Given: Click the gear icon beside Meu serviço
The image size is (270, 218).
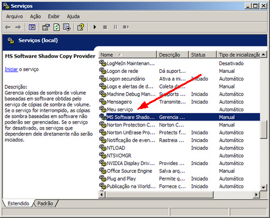Looking at the screenshot, I should [103, 109].
